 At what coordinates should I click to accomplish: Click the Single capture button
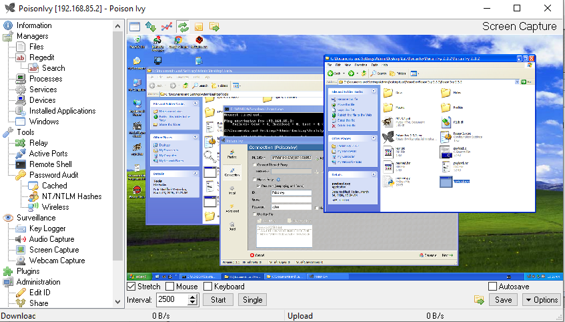[252, 300]
